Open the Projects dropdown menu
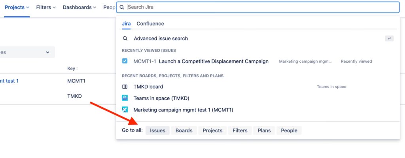This screenshot has height=158, width=405. coord(17,7)
